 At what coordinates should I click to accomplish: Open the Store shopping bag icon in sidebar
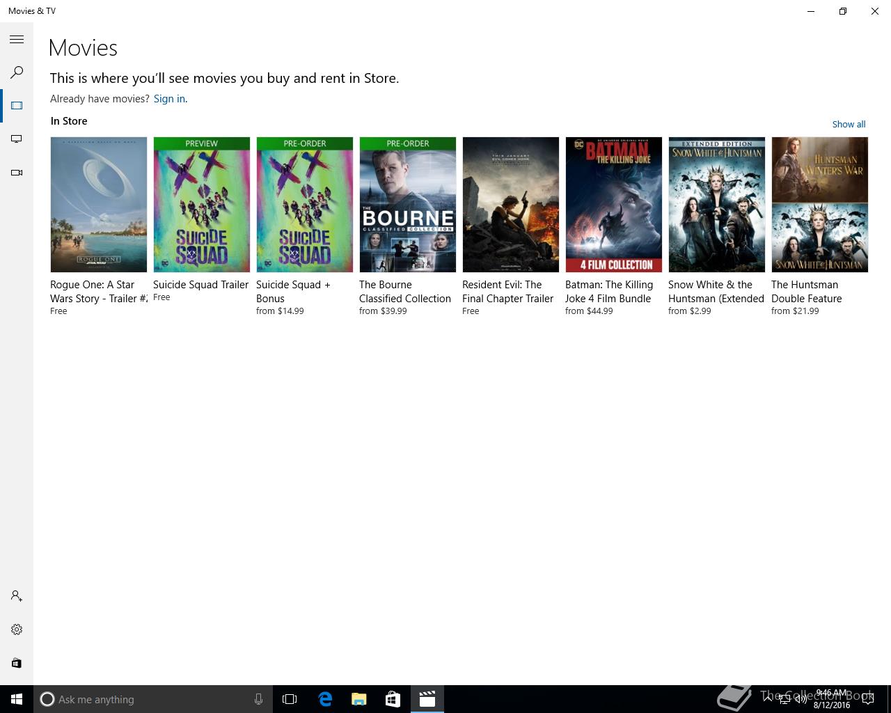pyautogui.click(x=17, y=663)
